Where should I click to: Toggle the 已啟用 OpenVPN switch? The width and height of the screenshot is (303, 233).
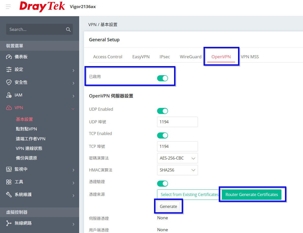pos(162,78)
